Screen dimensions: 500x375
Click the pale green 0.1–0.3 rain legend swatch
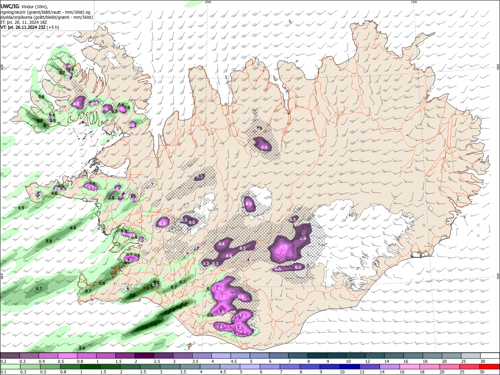coord(10,366)
